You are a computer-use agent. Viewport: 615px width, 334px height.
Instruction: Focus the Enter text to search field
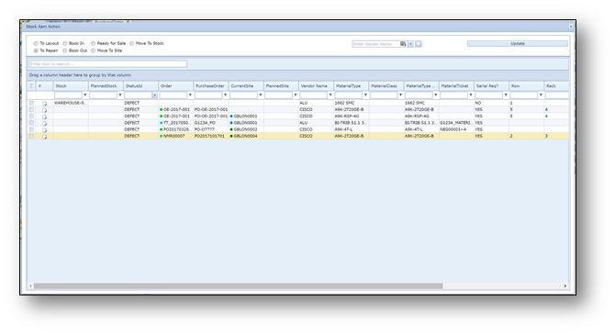click(x=108, y=64)
